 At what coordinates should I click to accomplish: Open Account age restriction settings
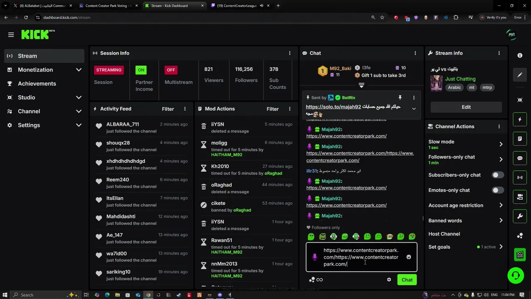click(465, 206)
